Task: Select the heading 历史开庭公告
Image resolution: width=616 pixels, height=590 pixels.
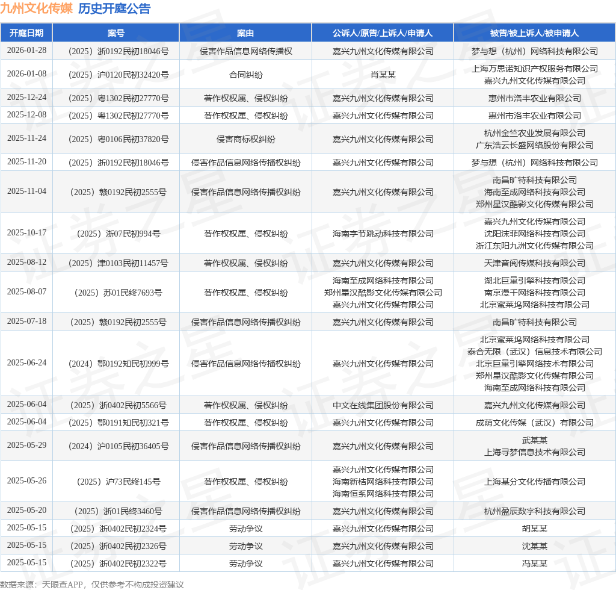Action: 114,8
